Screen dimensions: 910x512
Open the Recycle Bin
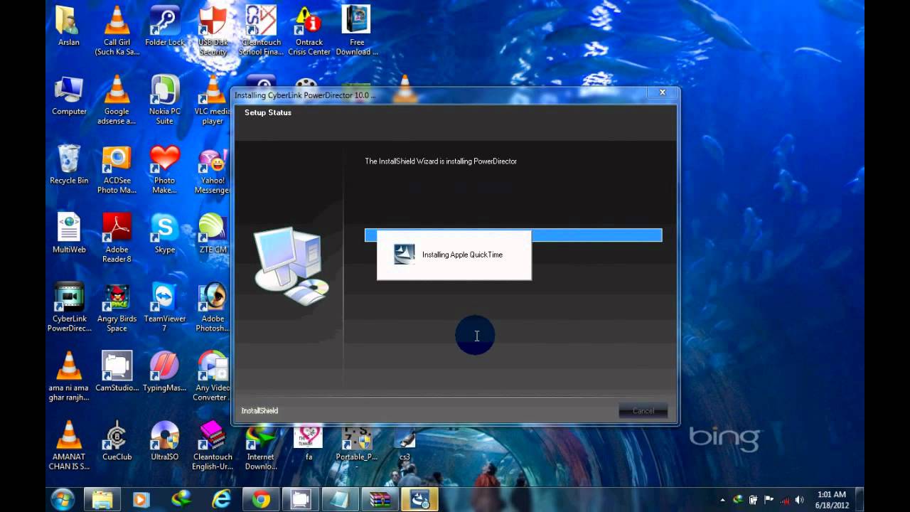(x=69, y=164)
